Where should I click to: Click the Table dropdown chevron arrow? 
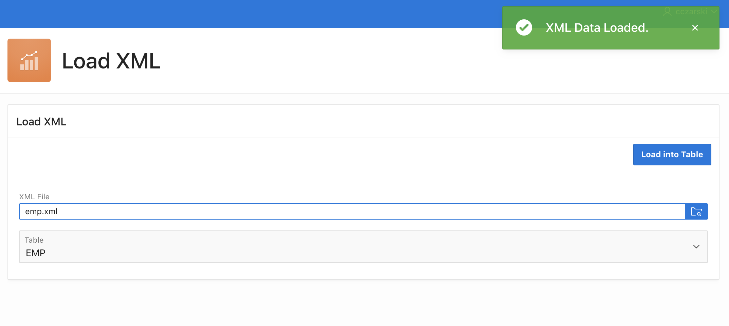tap(696, 247)
